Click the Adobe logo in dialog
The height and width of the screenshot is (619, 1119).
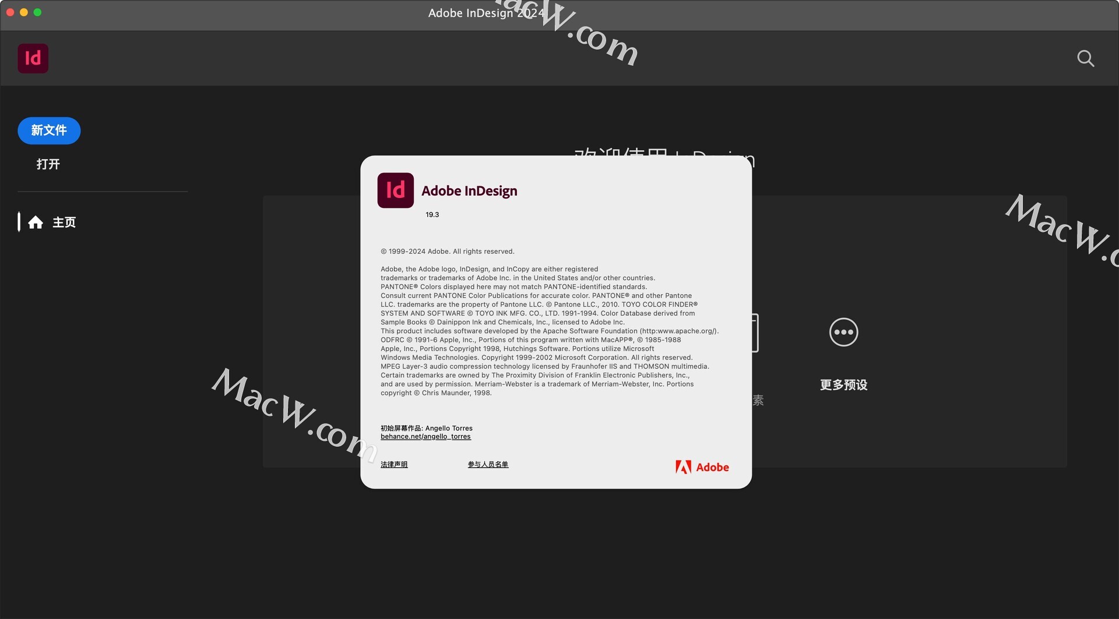(702, 467)
